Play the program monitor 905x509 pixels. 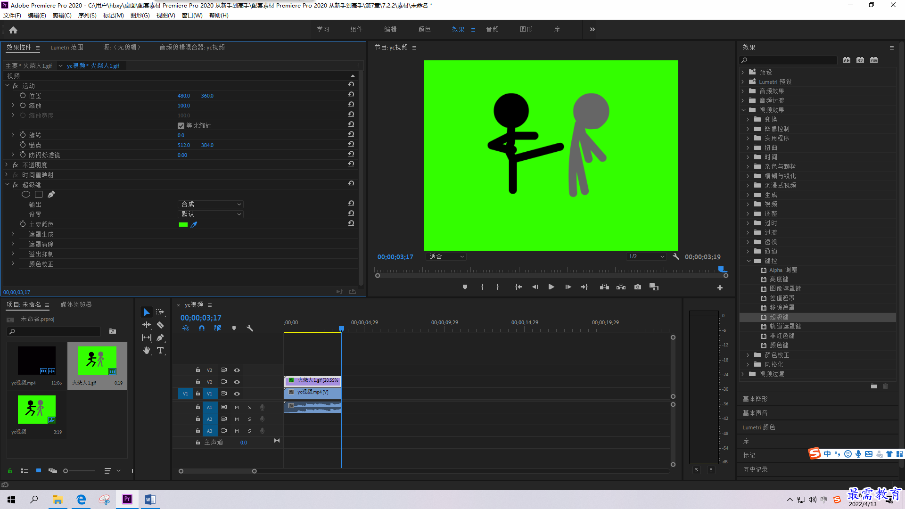551,287
